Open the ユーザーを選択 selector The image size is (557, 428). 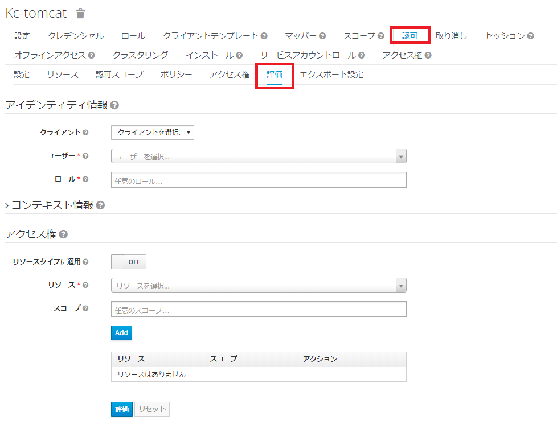click(256, 155)
